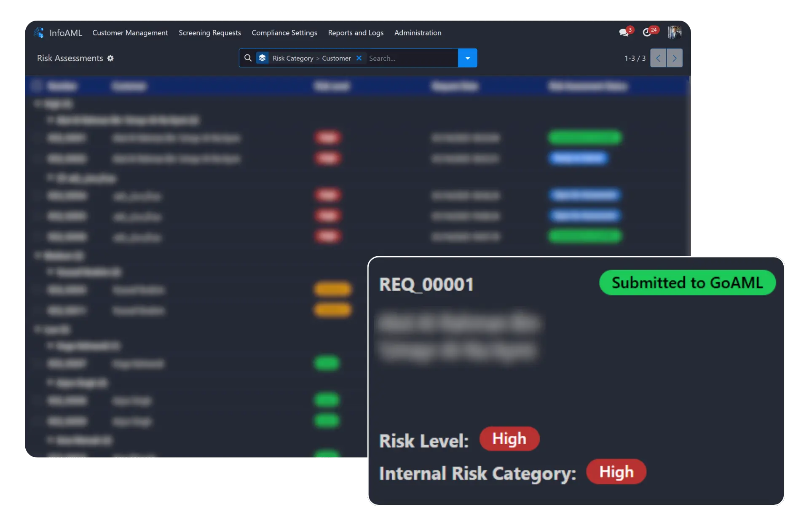The width and height of the screenshot is (809, 531).
Task: Click the Submitted to GoAML status badge
Action: [687, 283]
